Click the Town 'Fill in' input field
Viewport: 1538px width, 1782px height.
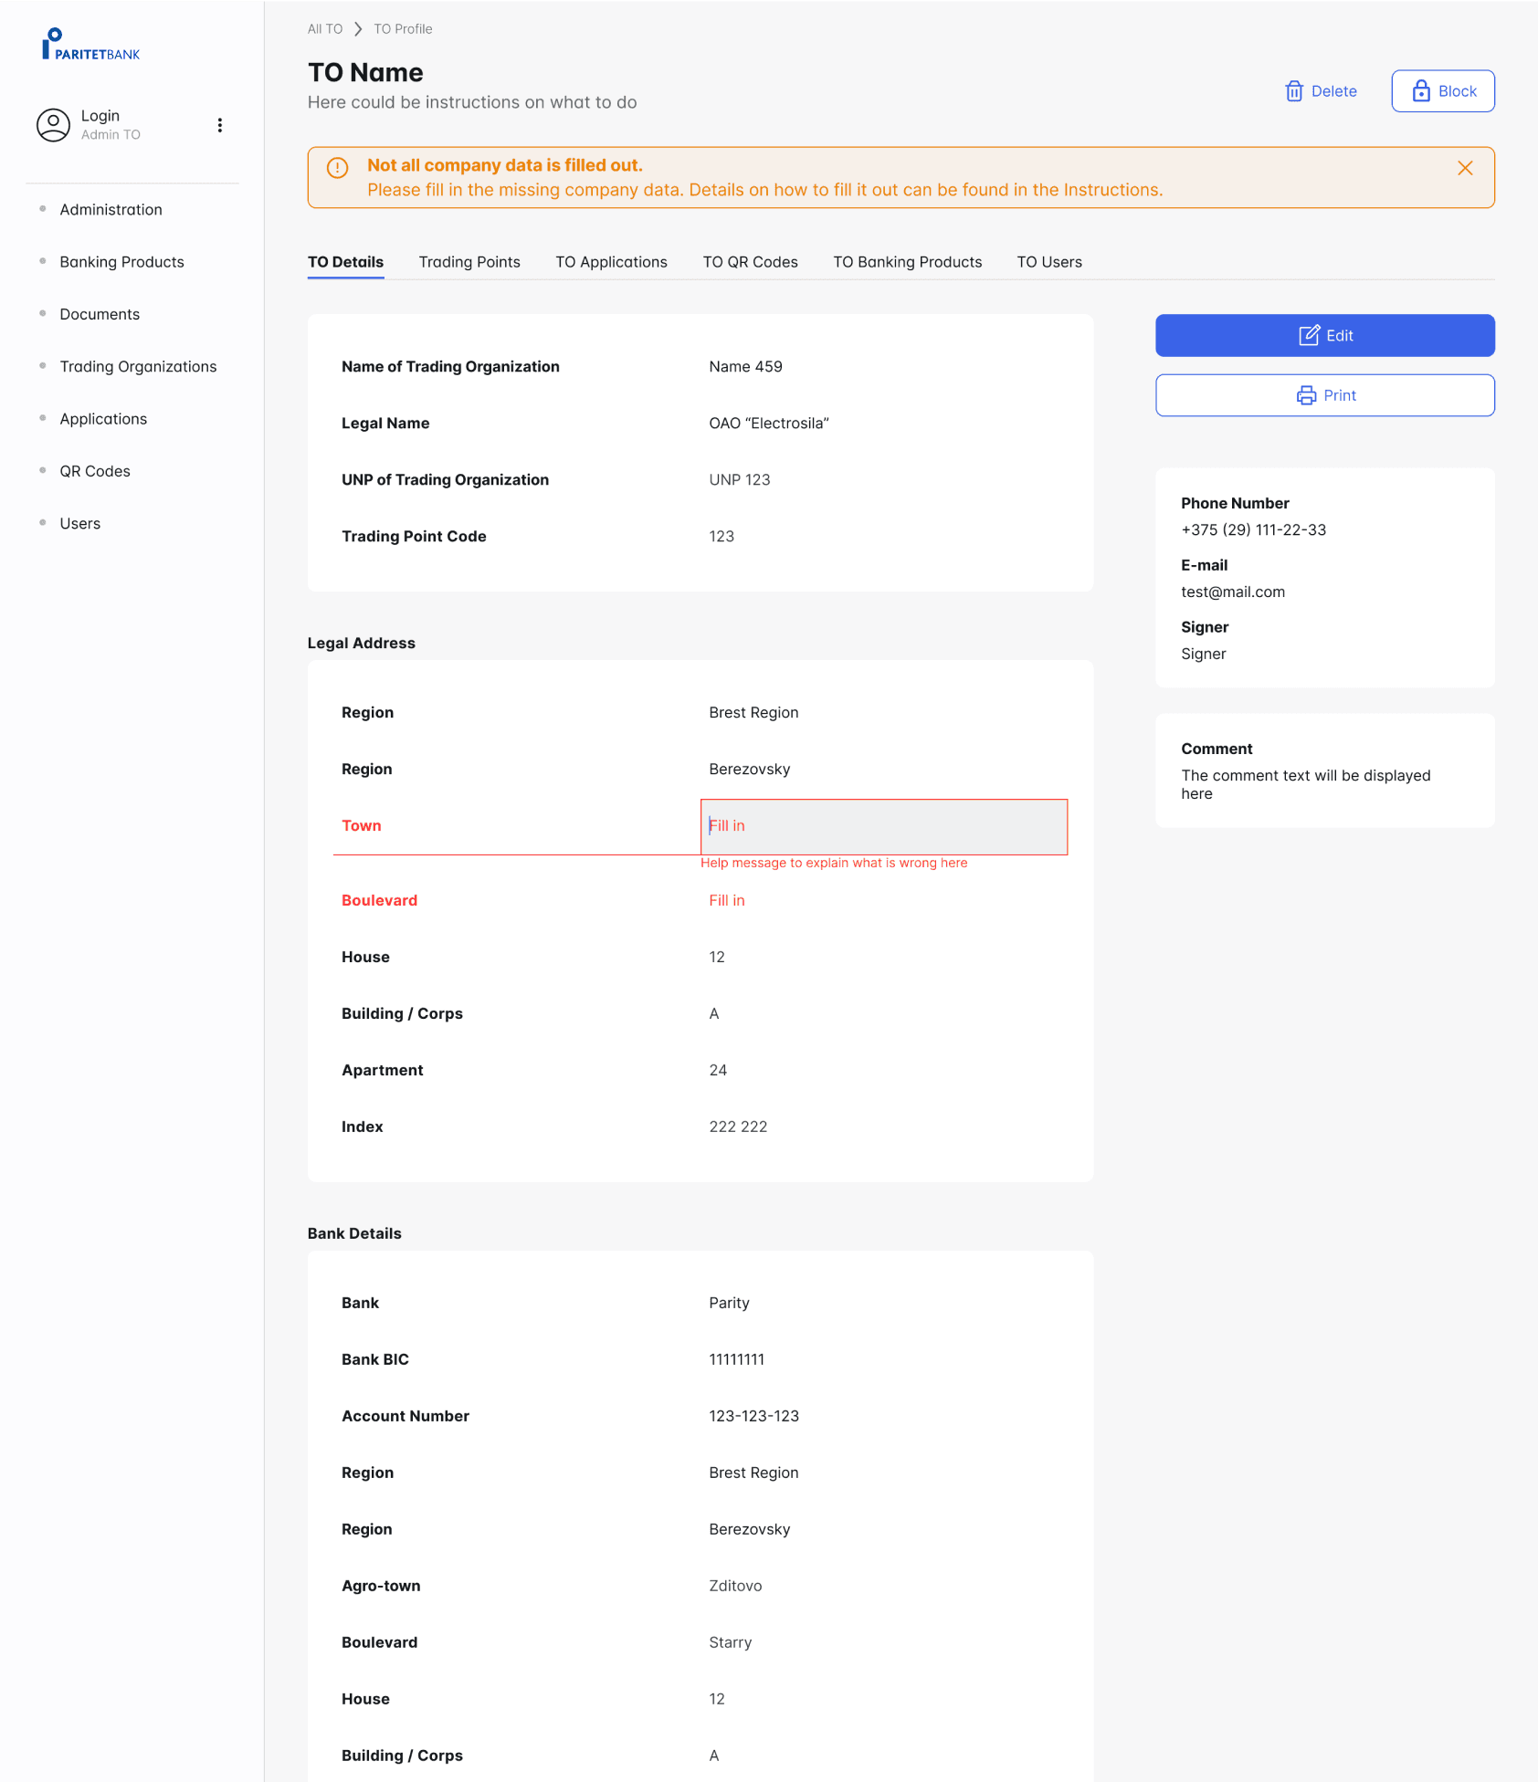point(883,826)
